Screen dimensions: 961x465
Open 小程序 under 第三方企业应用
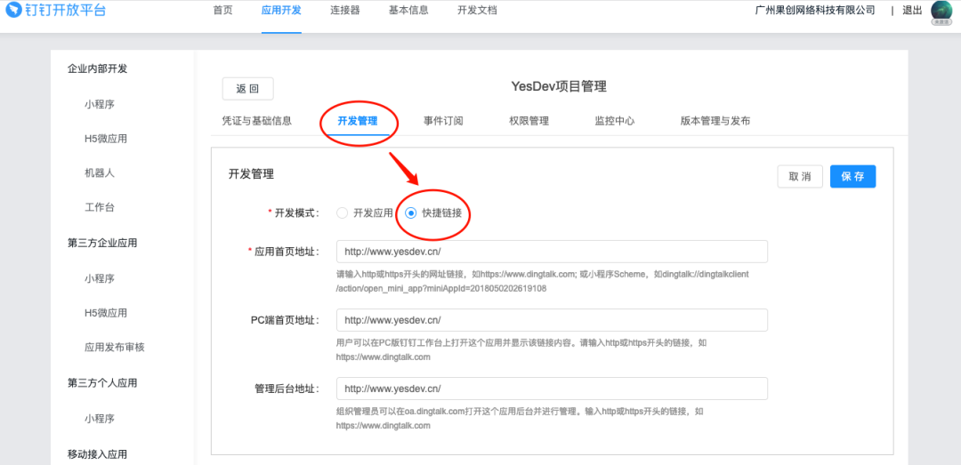coord(100,278)
